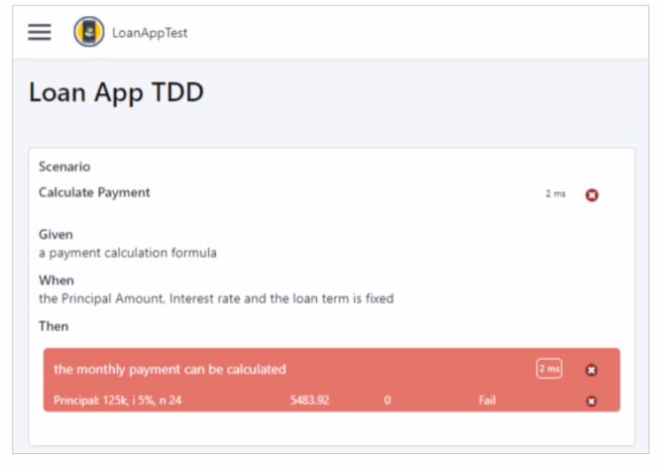Click the LoanAppTest logo icon
The height and width of the screenshot is (468, 664).
pyautogui.click(x=89, y=32)
